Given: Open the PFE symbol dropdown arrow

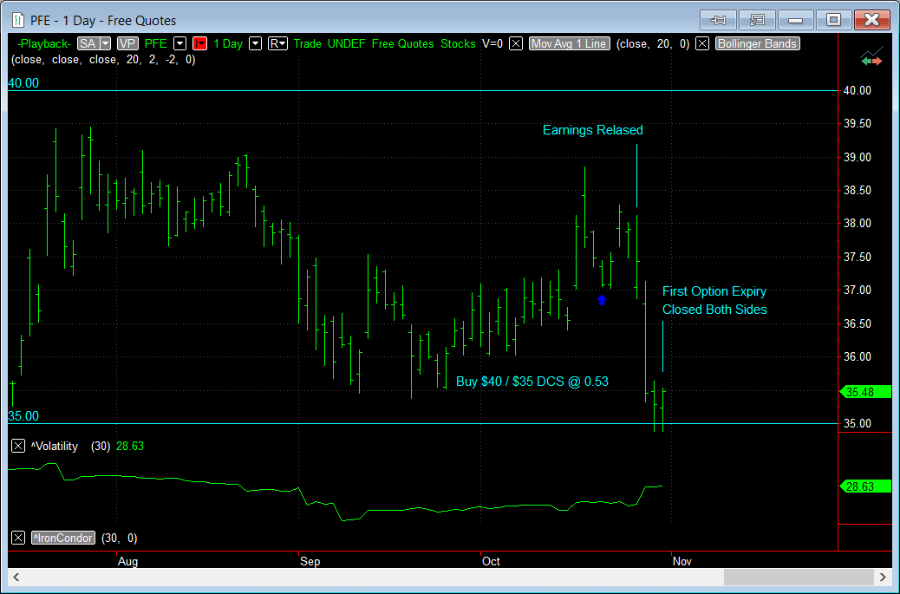Looking at the screenshot, I should [x=180, y=43].
